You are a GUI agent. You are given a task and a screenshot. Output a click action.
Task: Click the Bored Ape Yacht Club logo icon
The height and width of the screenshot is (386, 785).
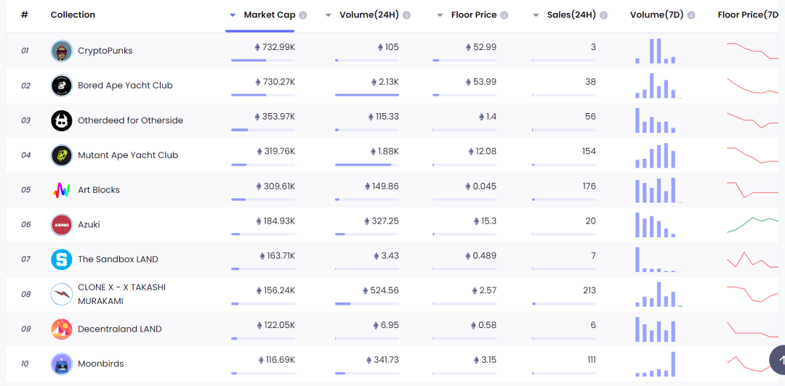[62, 86]
